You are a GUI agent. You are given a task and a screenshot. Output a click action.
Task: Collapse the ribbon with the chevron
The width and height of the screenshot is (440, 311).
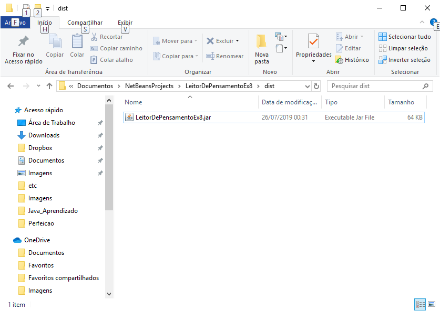[422, 22]
